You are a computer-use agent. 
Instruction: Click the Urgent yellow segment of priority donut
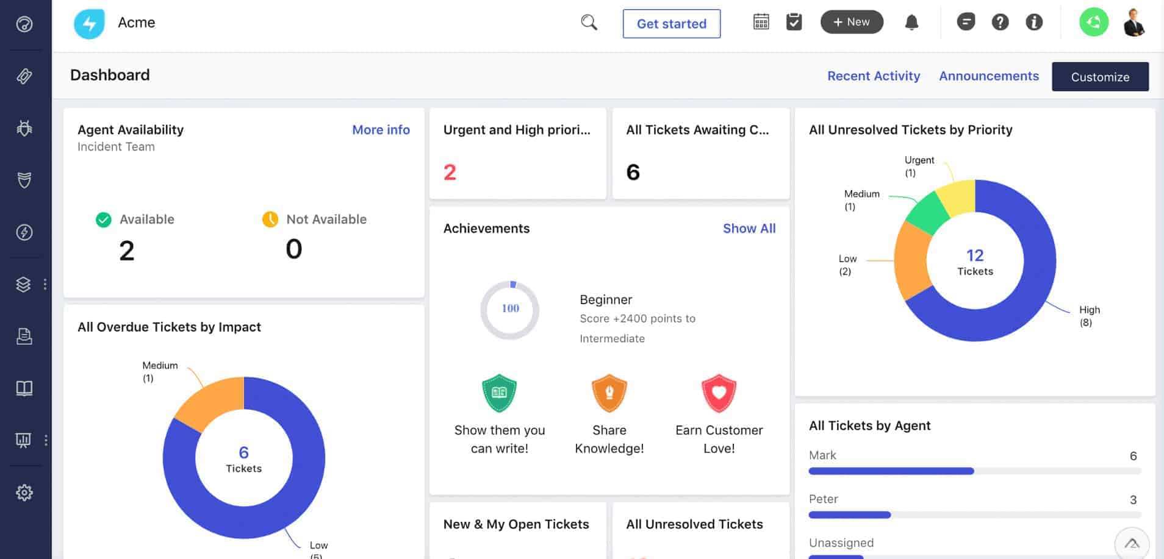tap(958, 198)
